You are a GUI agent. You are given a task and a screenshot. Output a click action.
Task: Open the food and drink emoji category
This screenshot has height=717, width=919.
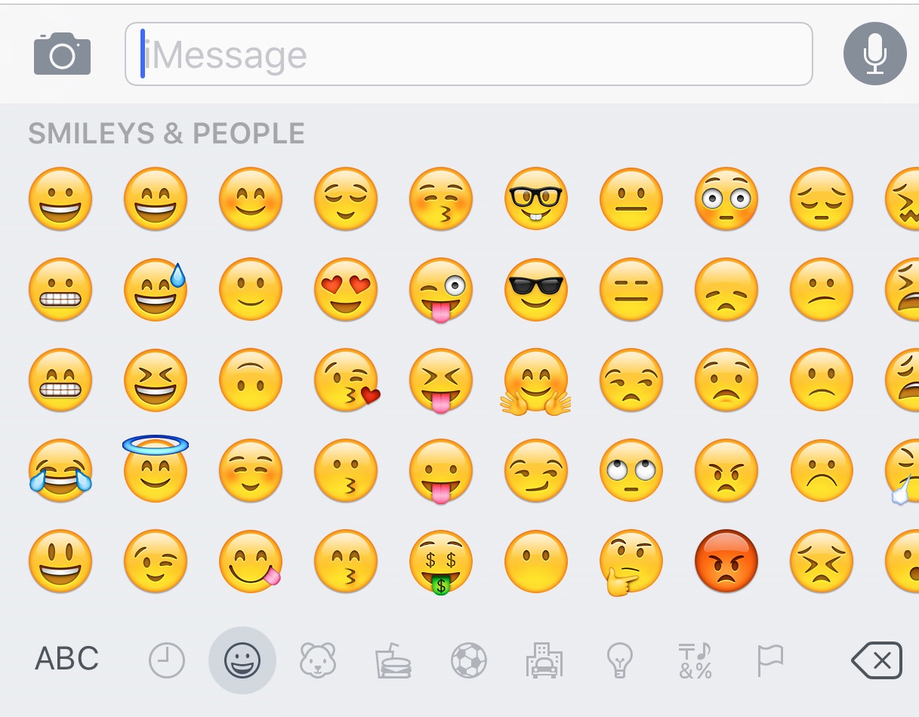[x=393, y=660]
